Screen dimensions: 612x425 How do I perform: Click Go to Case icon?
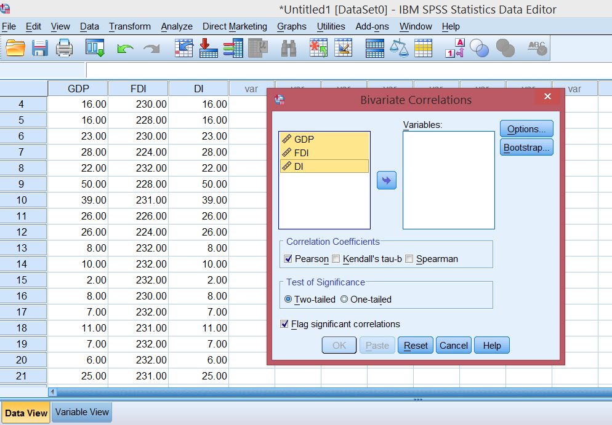click(184, 49)
